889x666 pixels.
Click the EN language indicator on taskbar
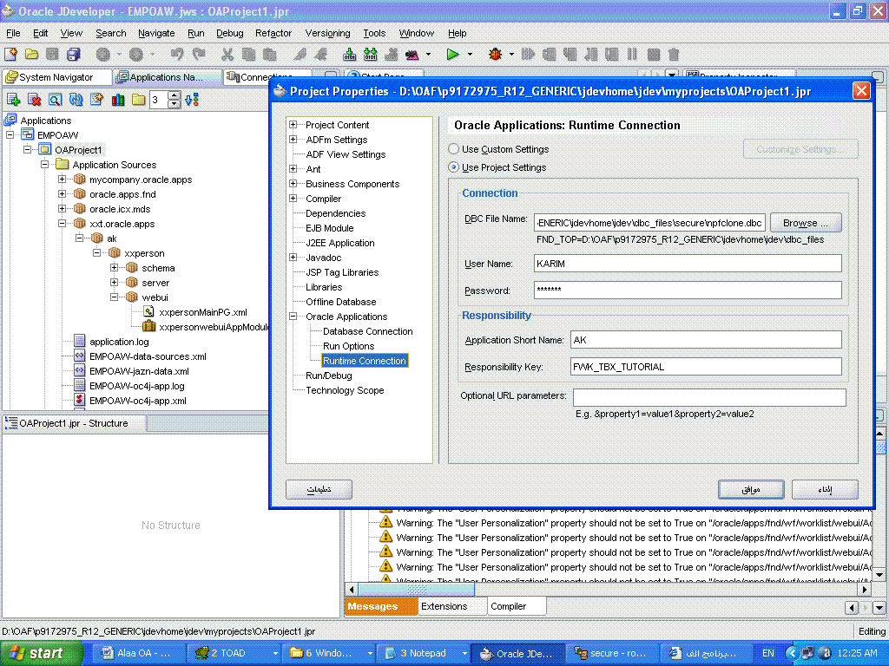tap(768, 653)
